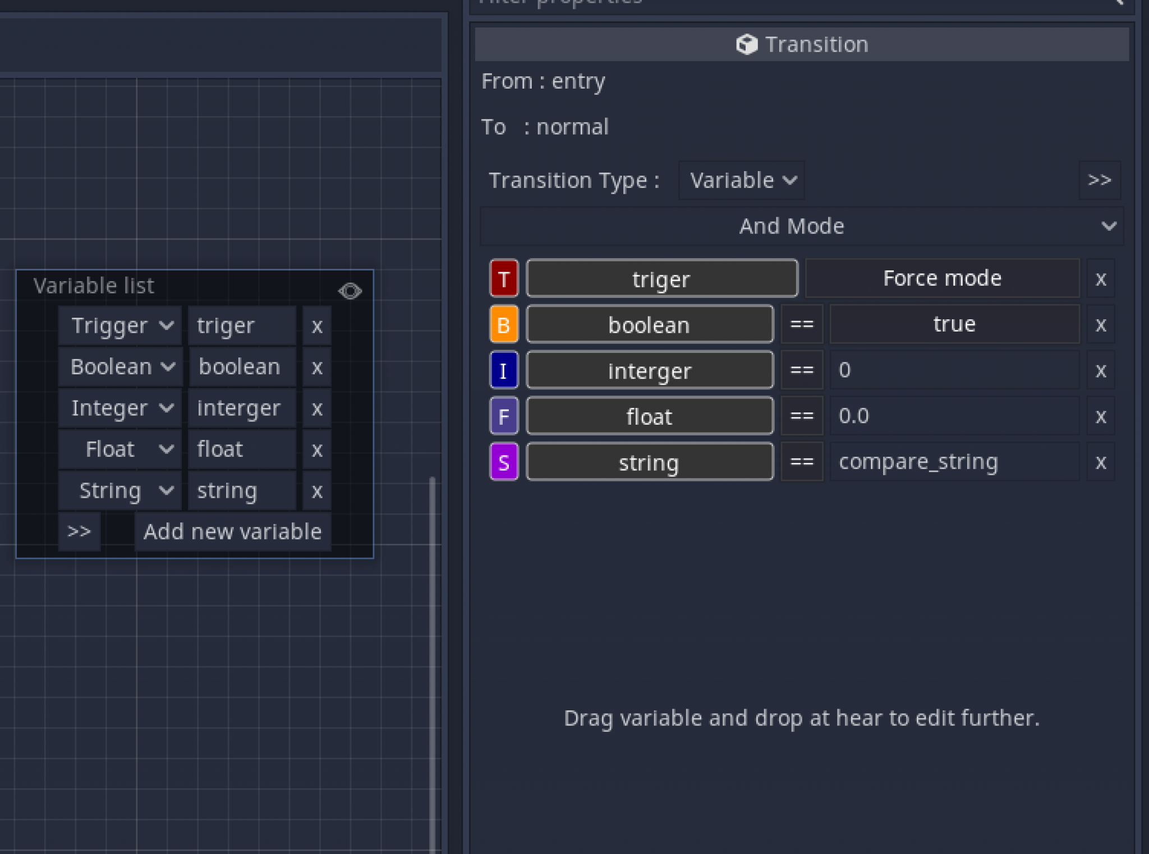Click the magenta S string type icon

(x=503, y=462)
